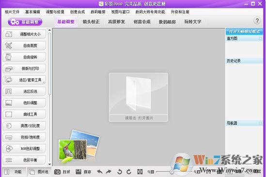Open the 色阶调整 levels adjustment
Image resolution: width=266 pixels, height=177 pixels.
pyautogui.click(x=24, y=103)
